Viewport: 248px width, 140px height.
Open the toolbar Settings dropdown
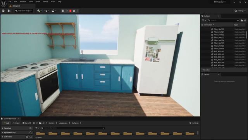click(240, 11)
